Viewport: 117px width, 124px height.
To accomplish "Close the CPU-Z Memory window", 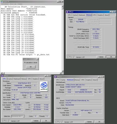I will coord(115,12).
